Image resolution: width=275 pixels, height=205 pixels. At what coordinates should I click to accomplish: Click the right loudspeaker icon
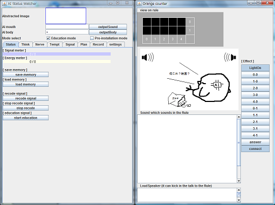pos(230,57)
